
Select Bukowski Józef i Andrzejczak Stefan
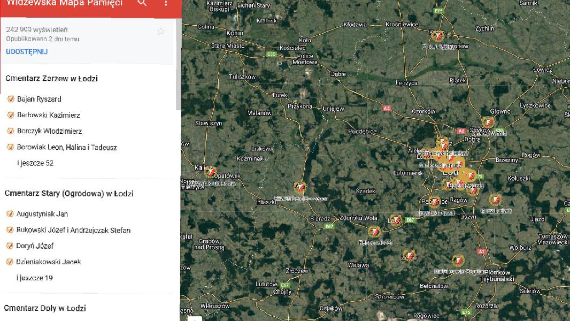(73, 230)
